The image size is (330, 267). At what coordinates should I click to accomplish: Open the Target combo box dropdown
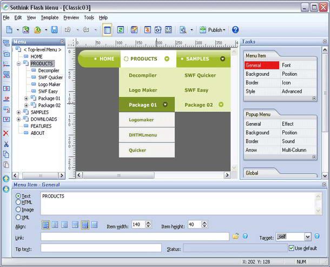pos(307,237)
